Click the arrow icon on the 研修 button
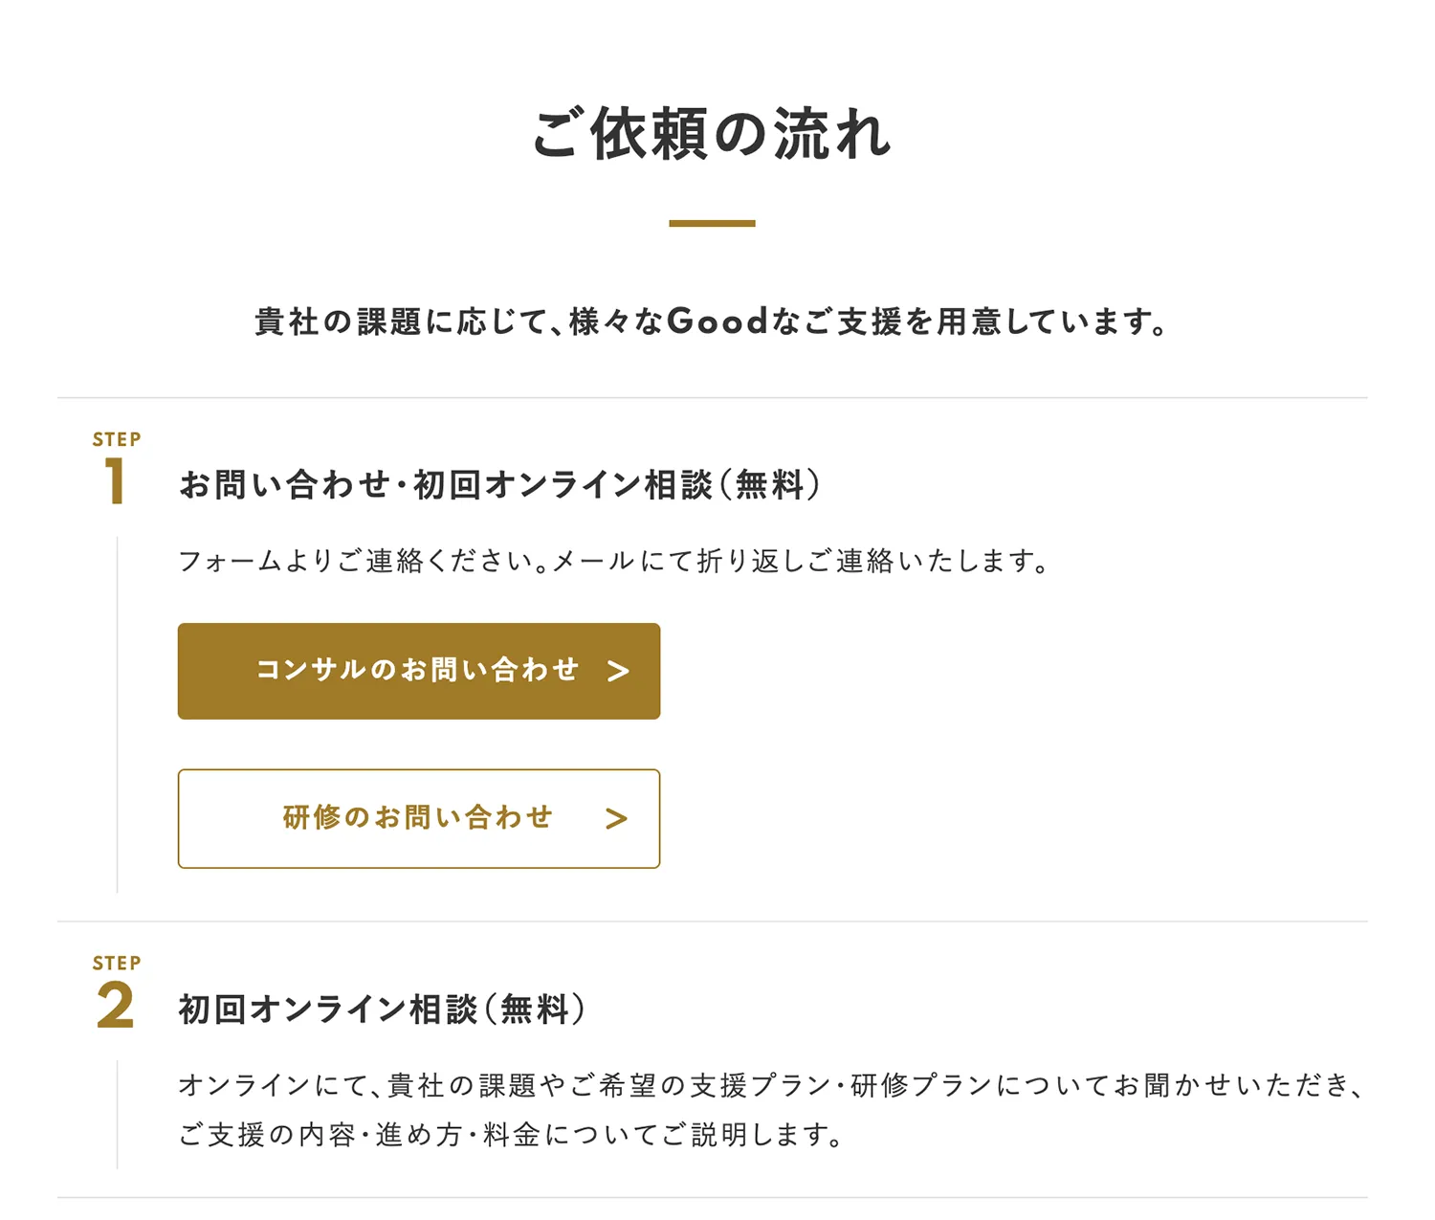The width and height of the screenshot is (1435, 1220). (x=616, y=819)
